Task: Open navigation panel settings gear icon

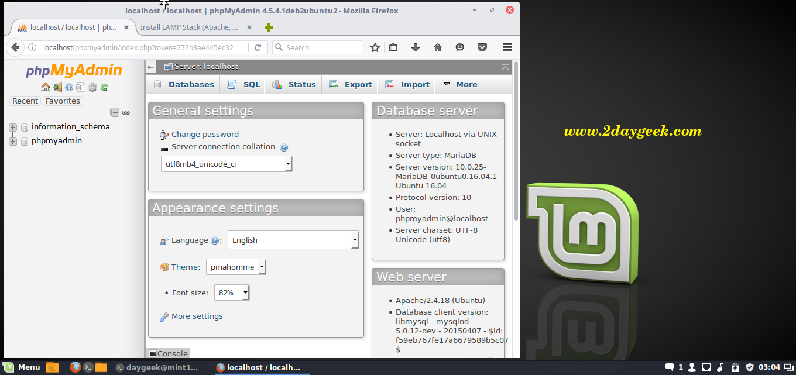Action: coord(92,87)
